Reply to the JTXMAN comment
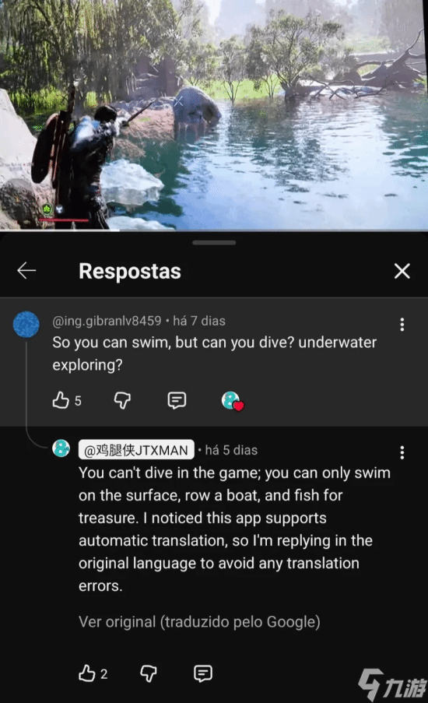 pos(203,673)
